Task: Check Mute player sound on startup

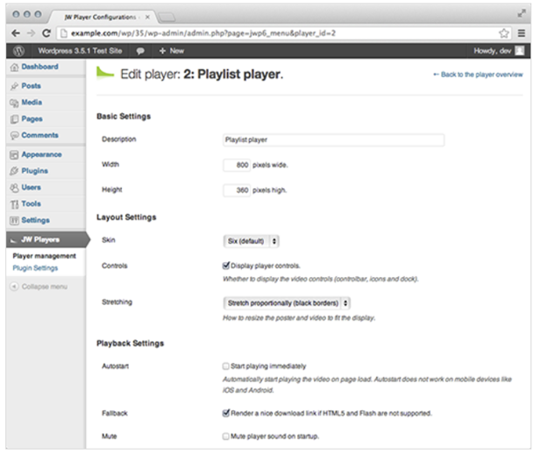Action: click(225, 436)
